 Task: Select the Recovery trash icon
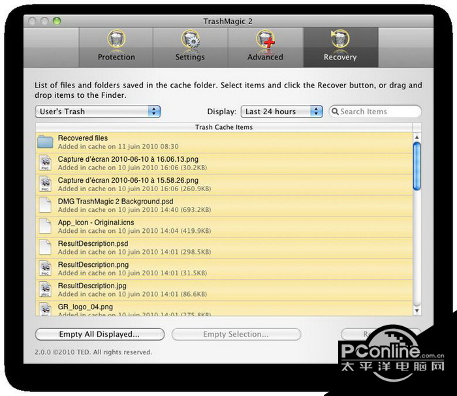[340, 39]
